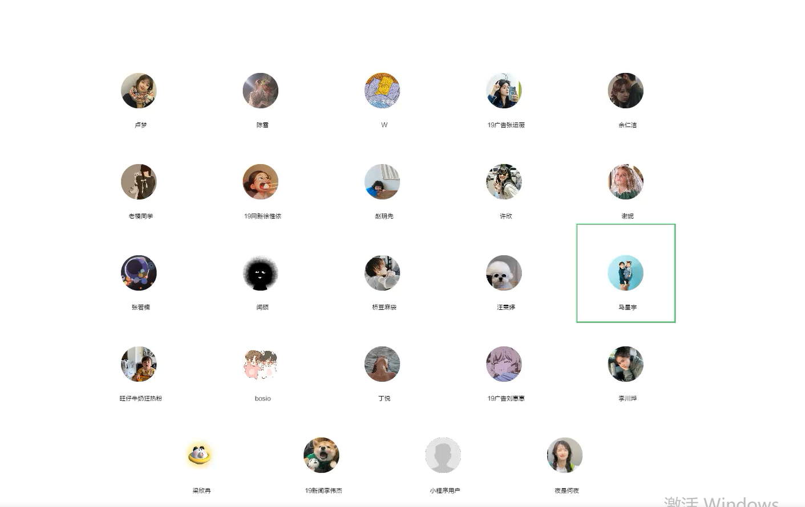This screenshot has height=507, width=805.
Task: Click the avatar labeled W
Action: (x=382, y=91)
